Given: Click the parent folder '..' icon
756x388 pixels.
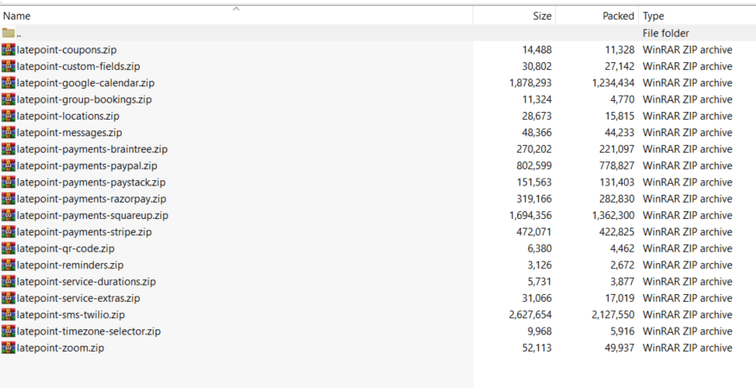Looking at the screenshot, I should (9, 33).
